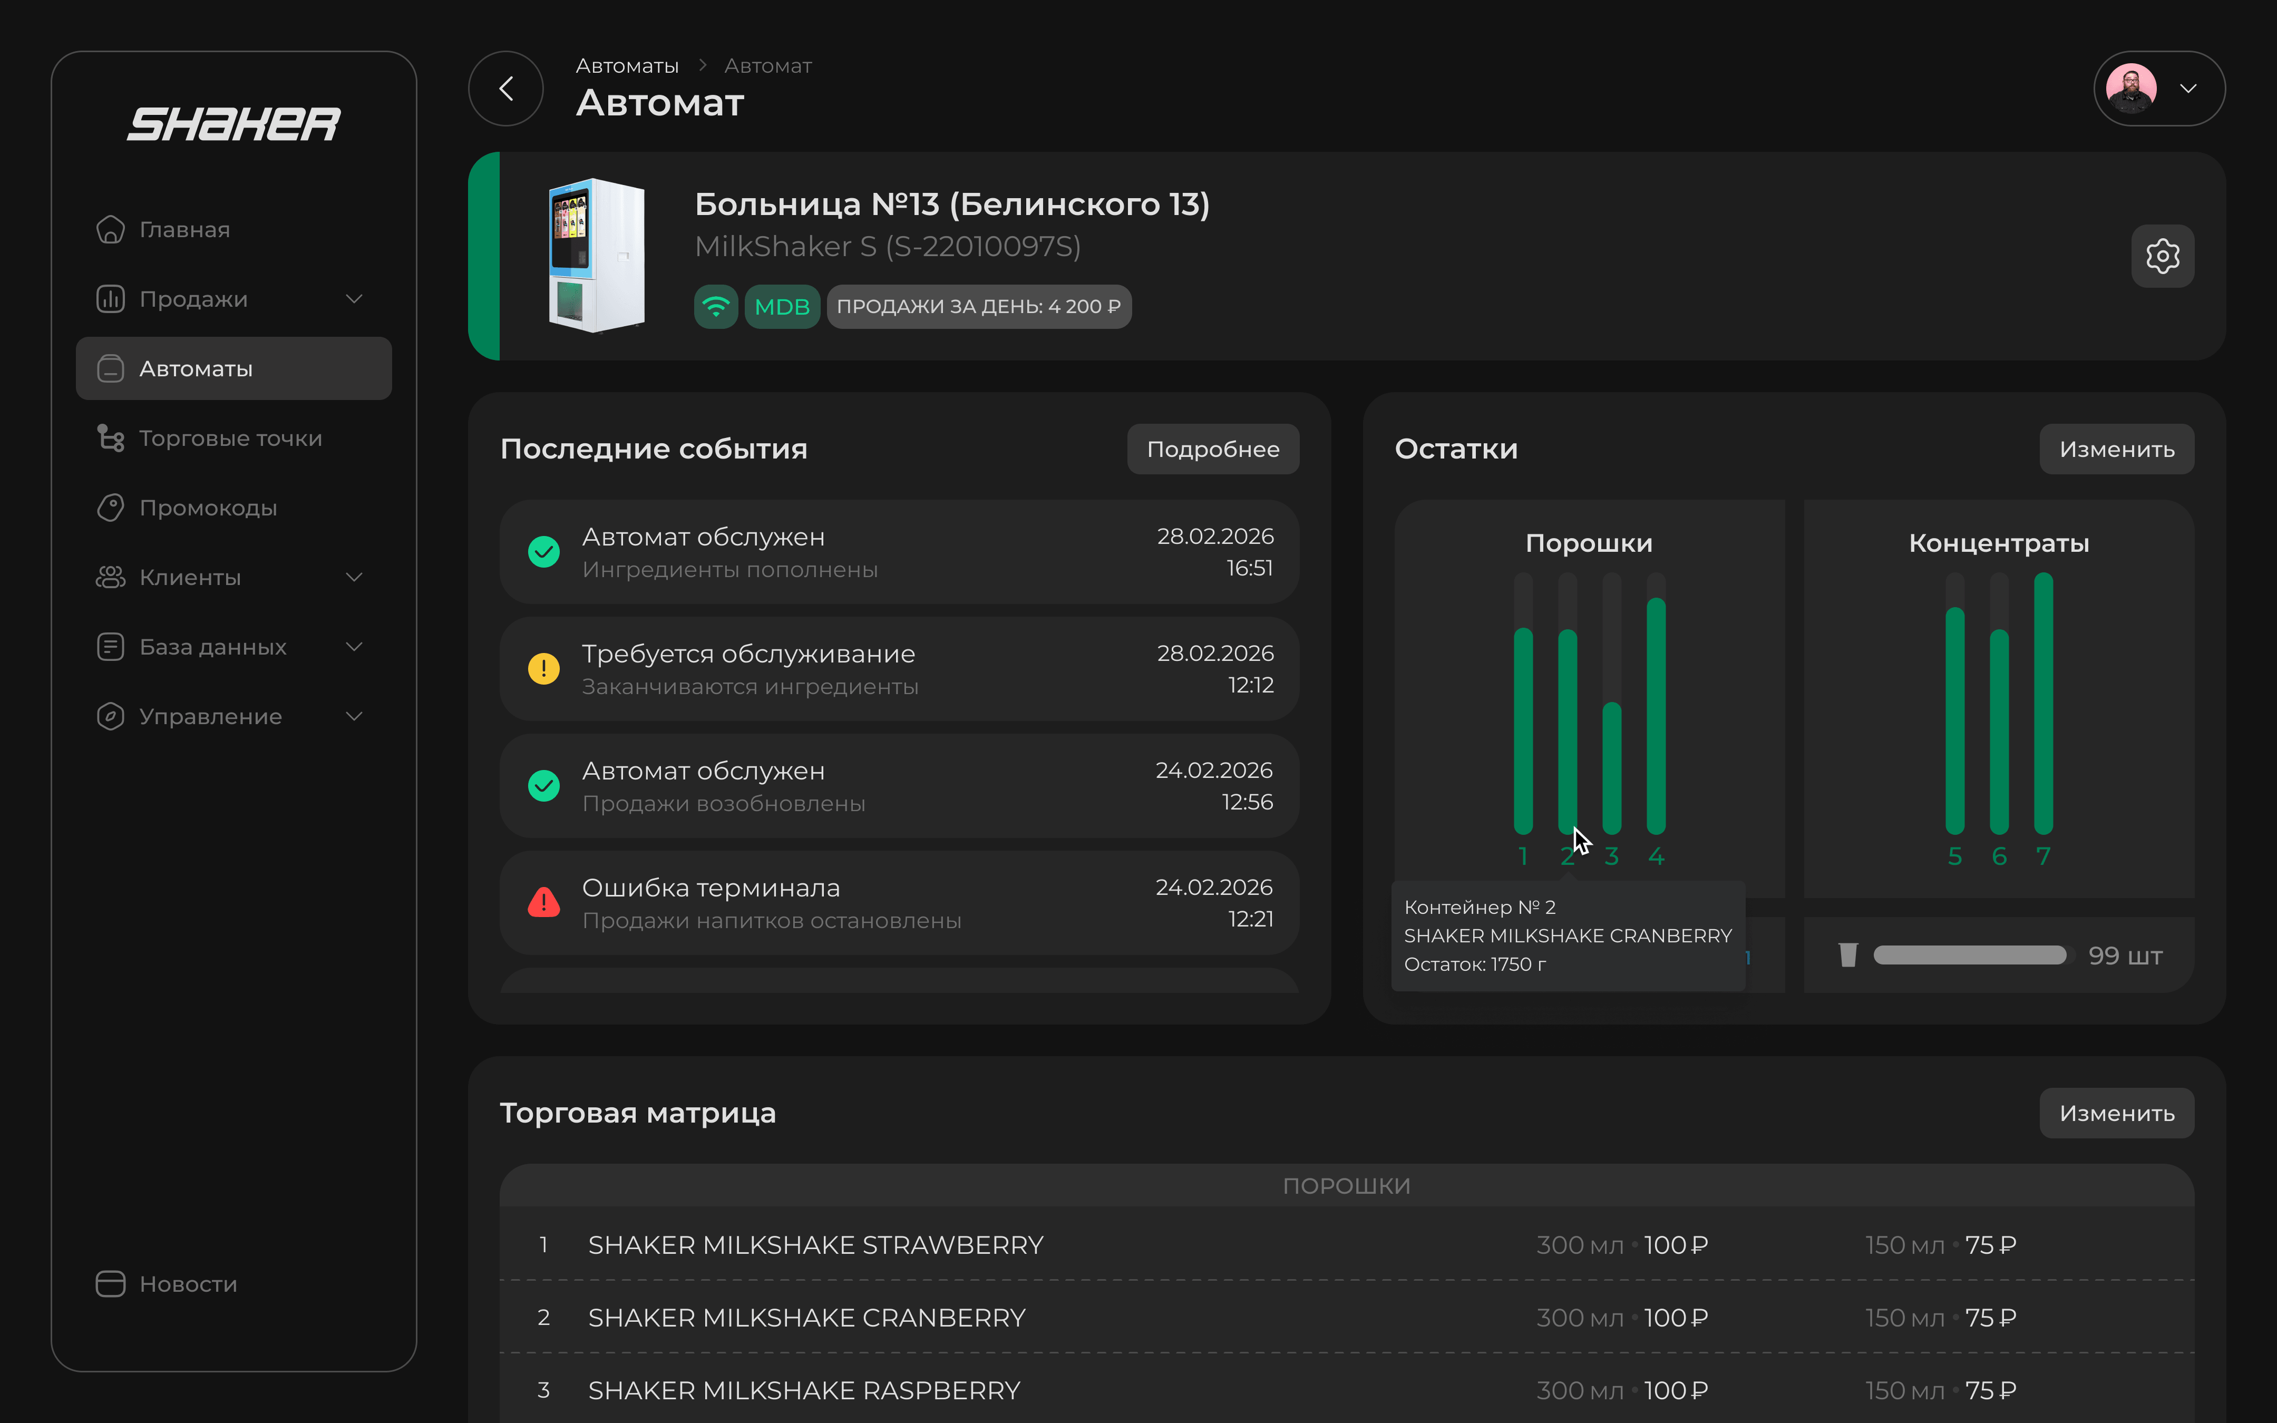Open the profile dropdown chevron

click(x=2188, y=89)
